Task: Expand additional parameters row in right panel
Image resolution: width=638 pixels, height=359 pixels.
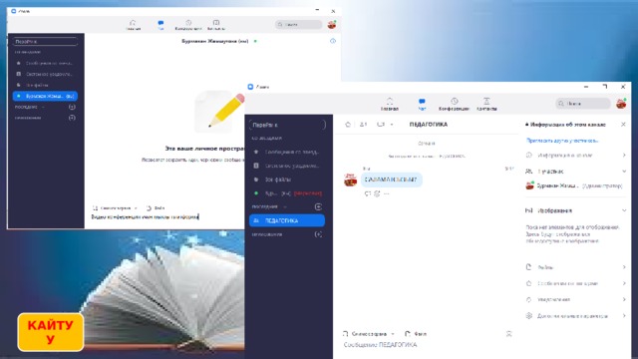Action: [576, 316]
